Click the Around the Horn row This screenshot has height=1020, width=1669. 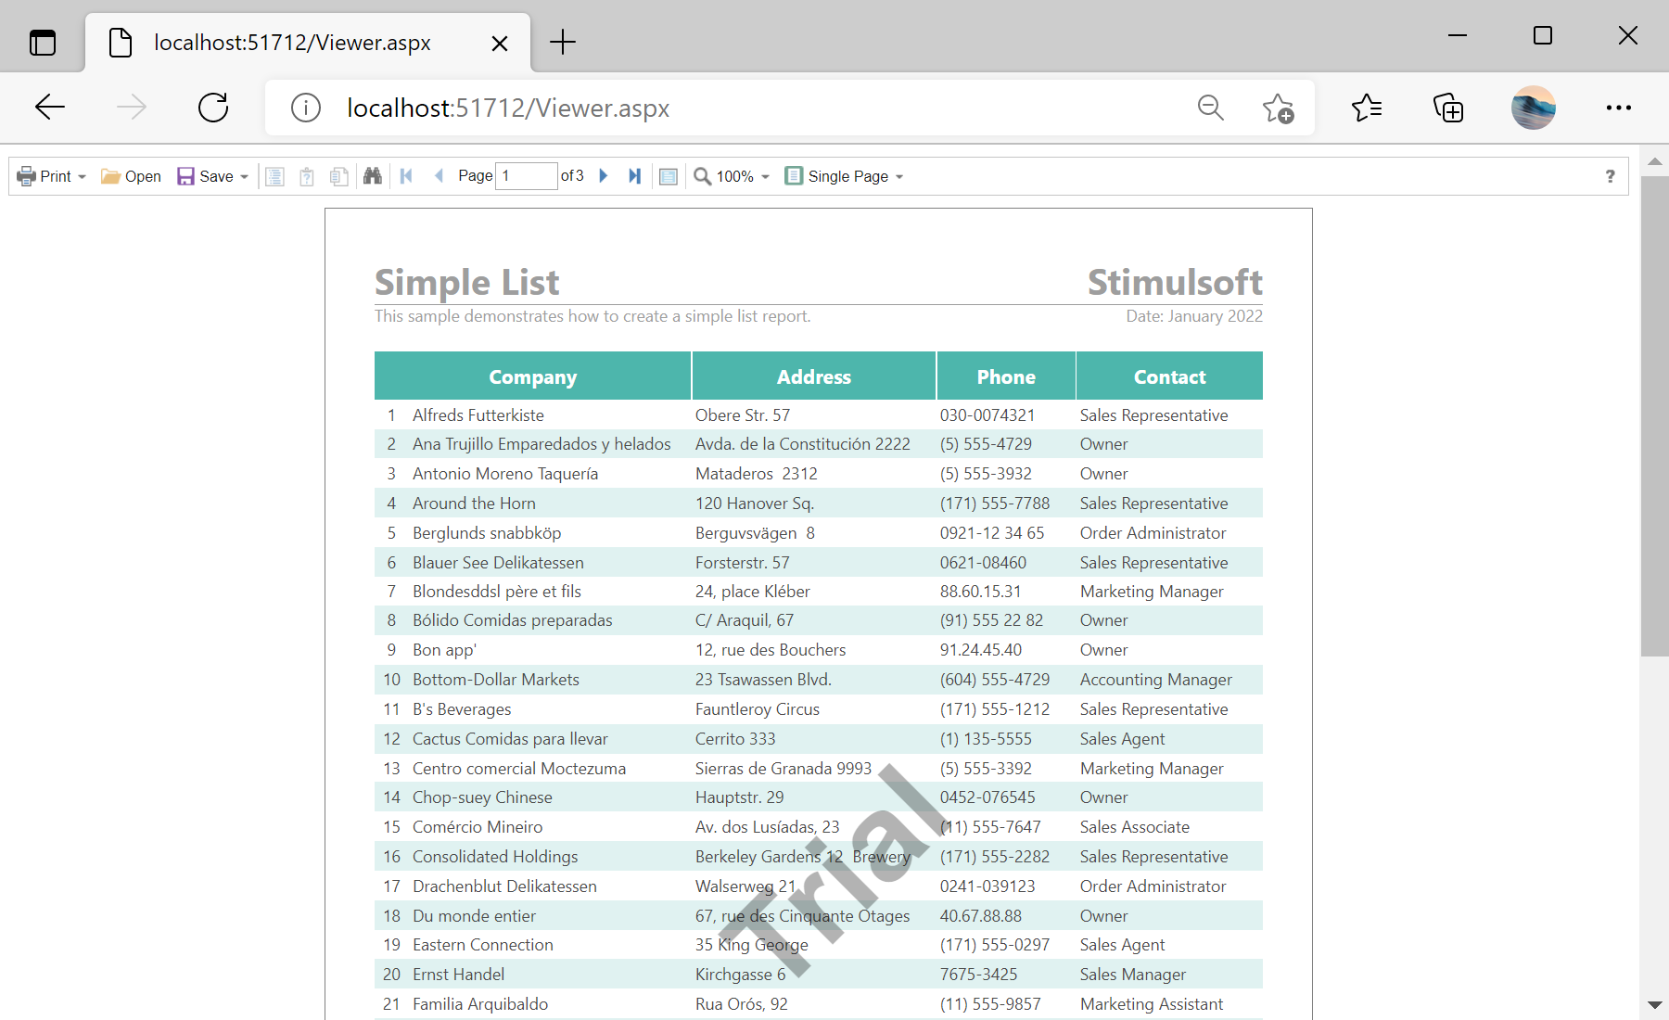819,504
